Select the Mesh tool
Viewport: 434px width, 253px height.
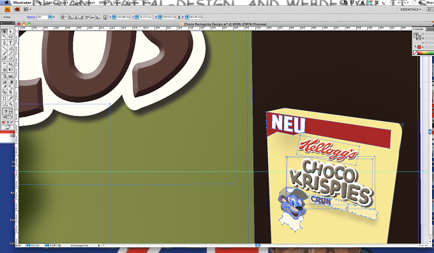pos(4,82)
